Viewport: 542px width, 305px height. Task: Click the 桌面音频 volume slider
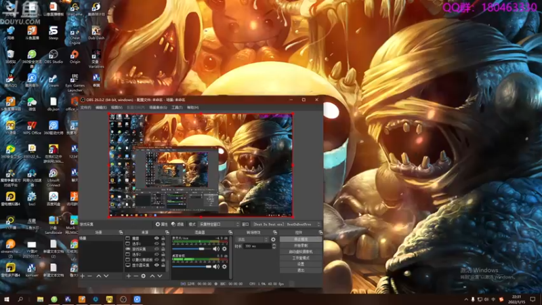pos(192,266)
